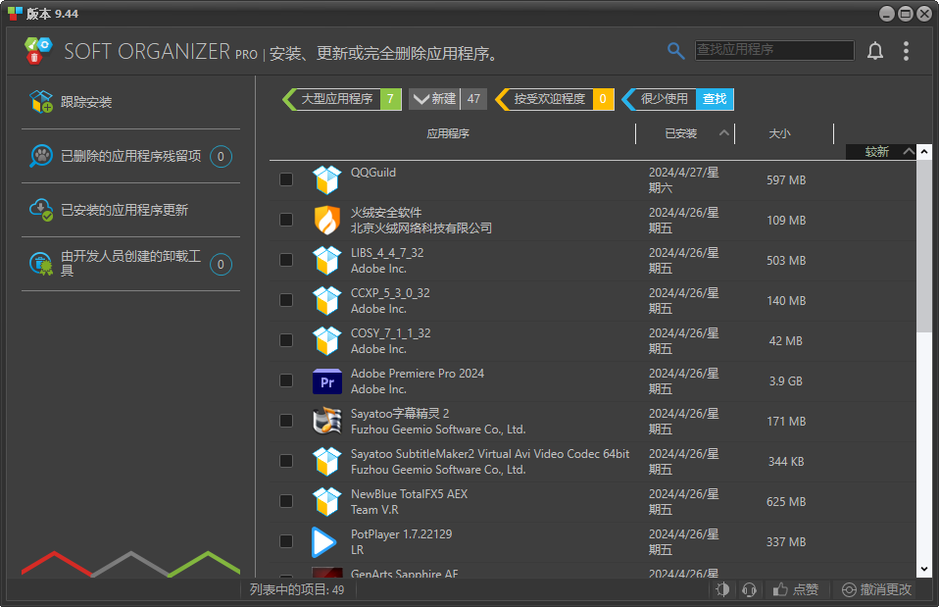
Task: Click the notification bell icon
Action: [x=875, y=51]
